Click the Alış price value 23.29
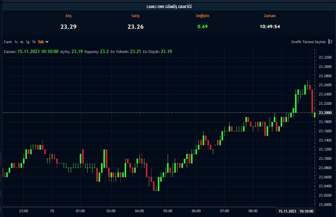 coord(68,27)
